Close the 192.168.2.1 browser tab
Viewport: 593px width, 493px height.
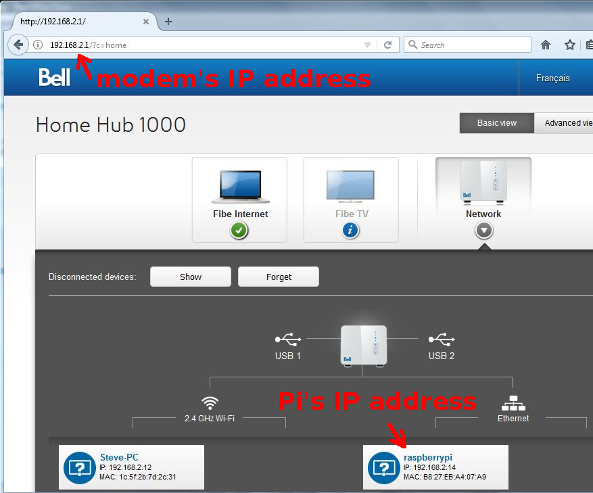[146, 21]
